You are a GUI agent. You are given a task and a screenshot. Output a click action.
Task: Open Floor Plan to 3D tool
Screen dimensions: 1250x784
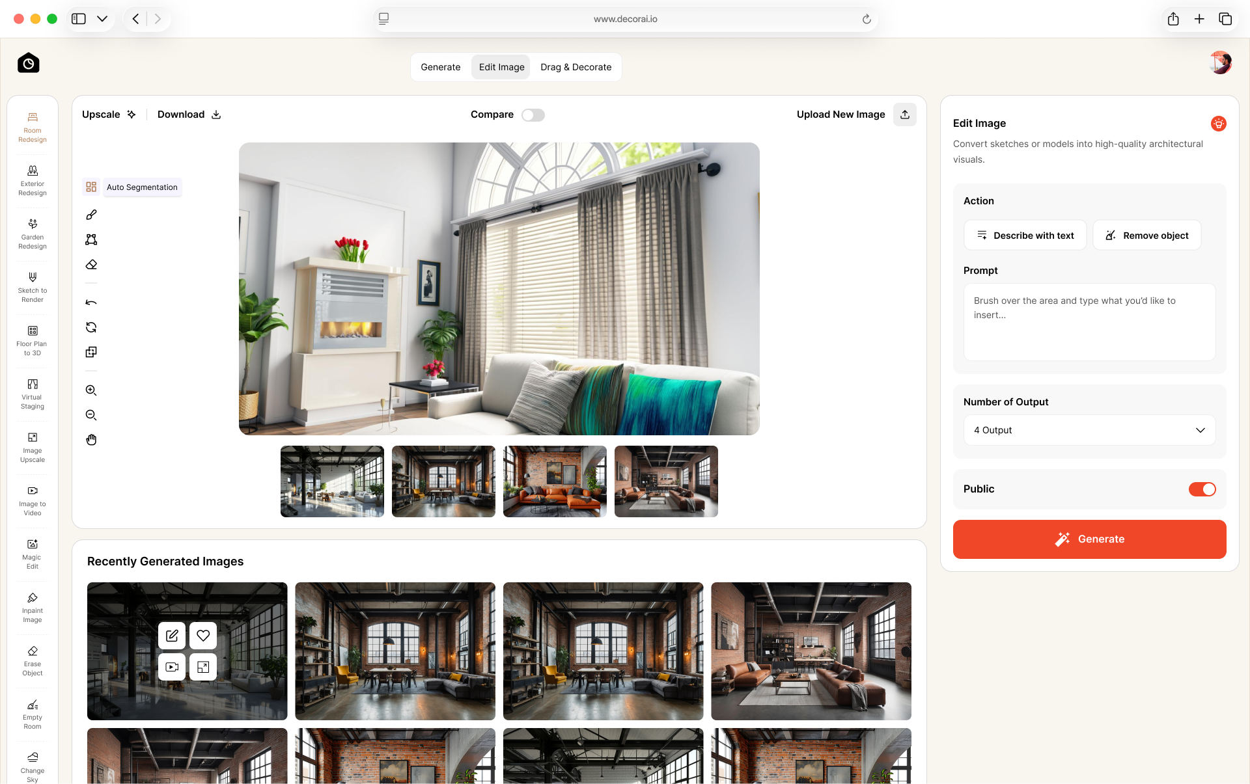(33, 340)
